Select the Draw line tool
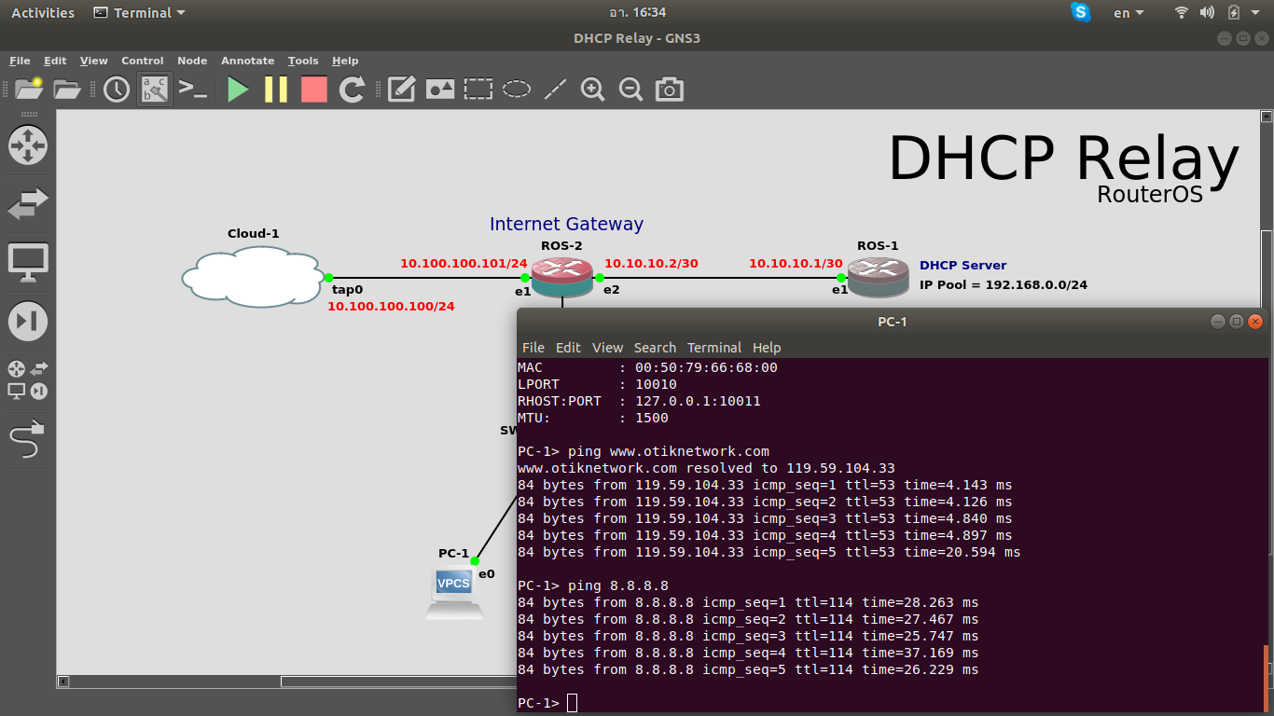The width and height of the screenshot is (1274, 716). pos(555,89)
